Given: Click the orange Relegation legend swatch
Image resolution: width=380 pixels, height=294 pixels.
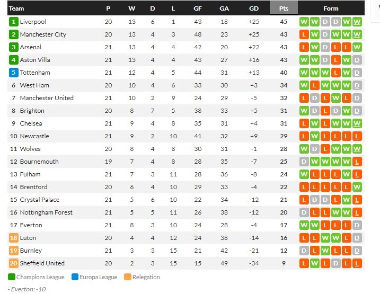Looking at the screenshot, I should click(128, 277).
